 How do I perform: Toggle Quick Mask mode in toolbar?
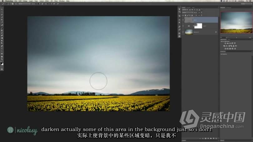click(2, 67)
